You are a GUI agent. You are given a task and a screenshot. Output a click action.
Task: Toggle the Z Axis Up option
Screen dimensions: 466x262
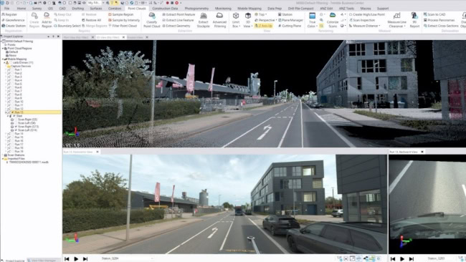(263, 26)
